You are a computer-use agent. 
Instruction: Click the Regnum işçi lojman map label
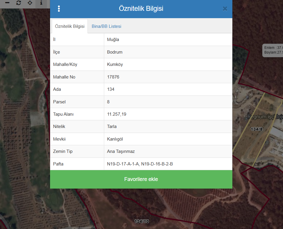click(x=265, y=117)
